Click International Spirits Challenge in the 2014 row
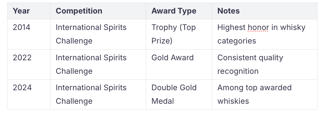Screen dimensions: 322x116 click(x=91, y=34)
